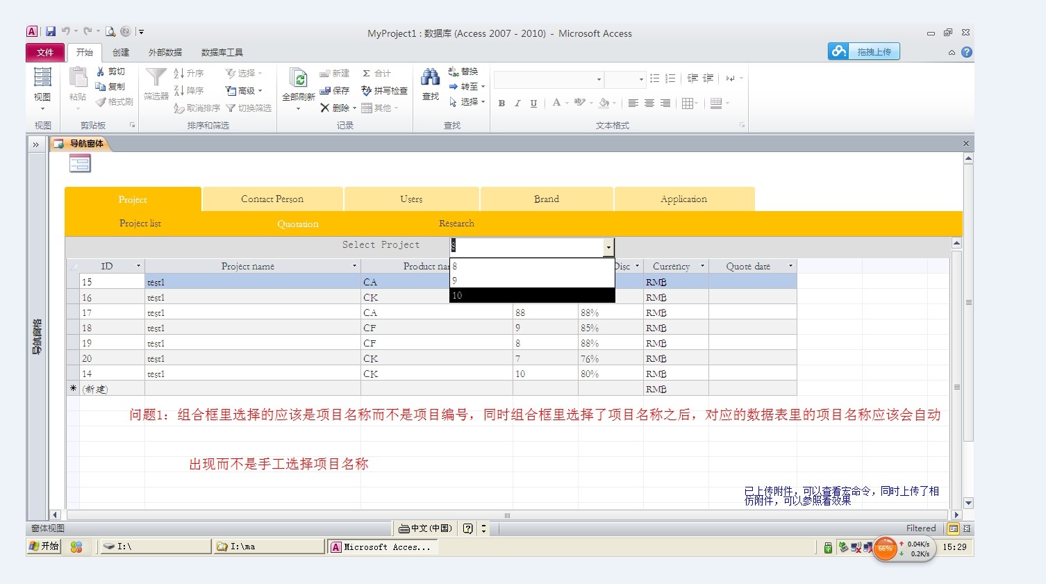
Task: Click 中文(中国) language indicator
Action: pyautogui.click(x=425, y=528)
